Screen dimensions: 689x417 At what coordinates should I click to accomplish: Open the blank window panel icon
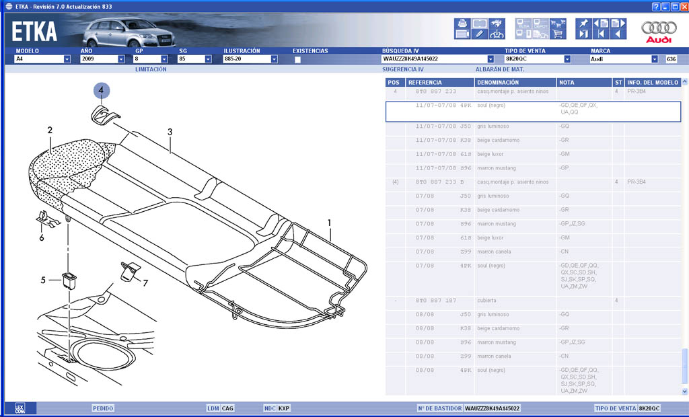click(x=480, y=24)
